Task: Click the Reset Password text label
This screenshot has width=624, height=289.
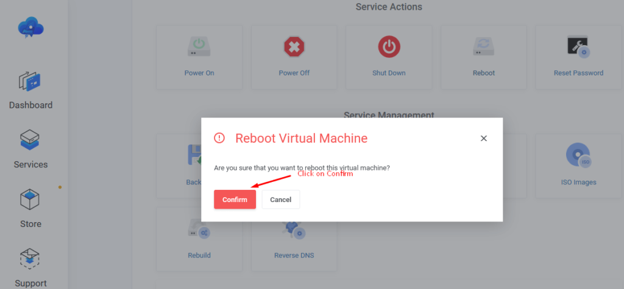Action: pyautogui.click(x=578, y=73)
